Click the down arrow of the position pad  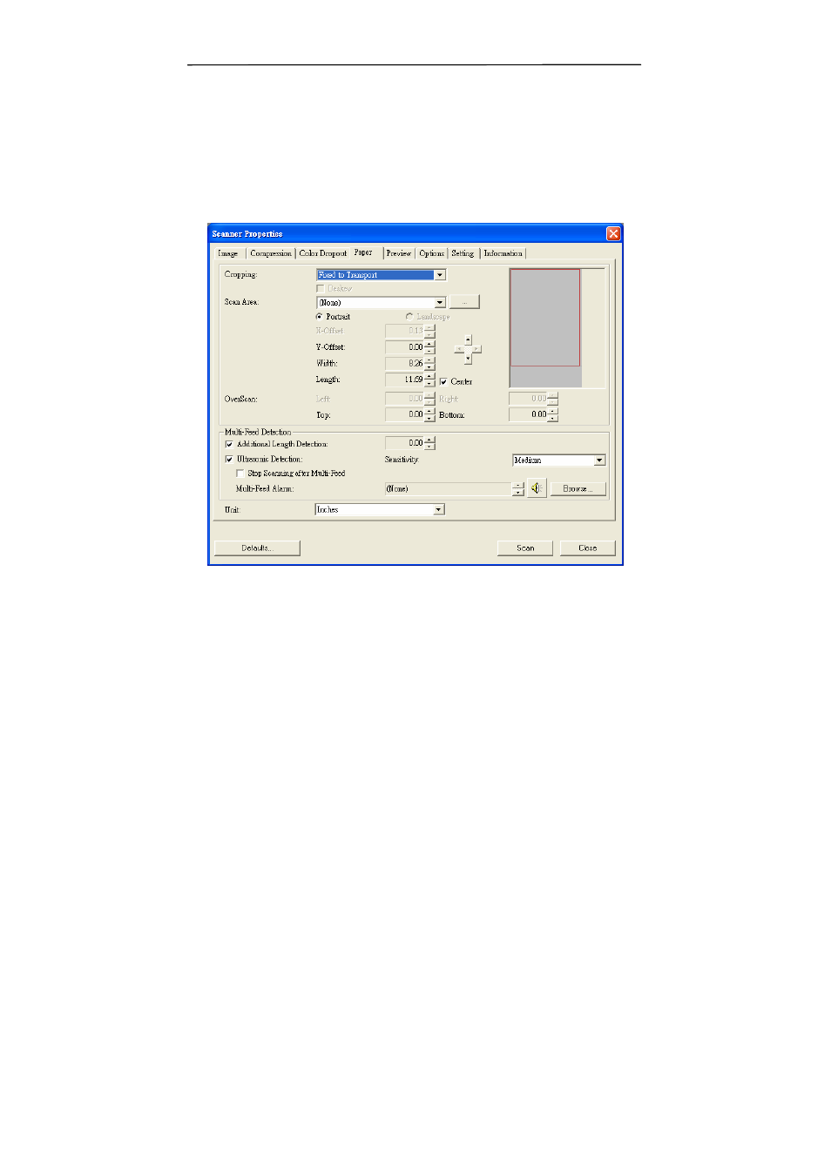[468, 359]
